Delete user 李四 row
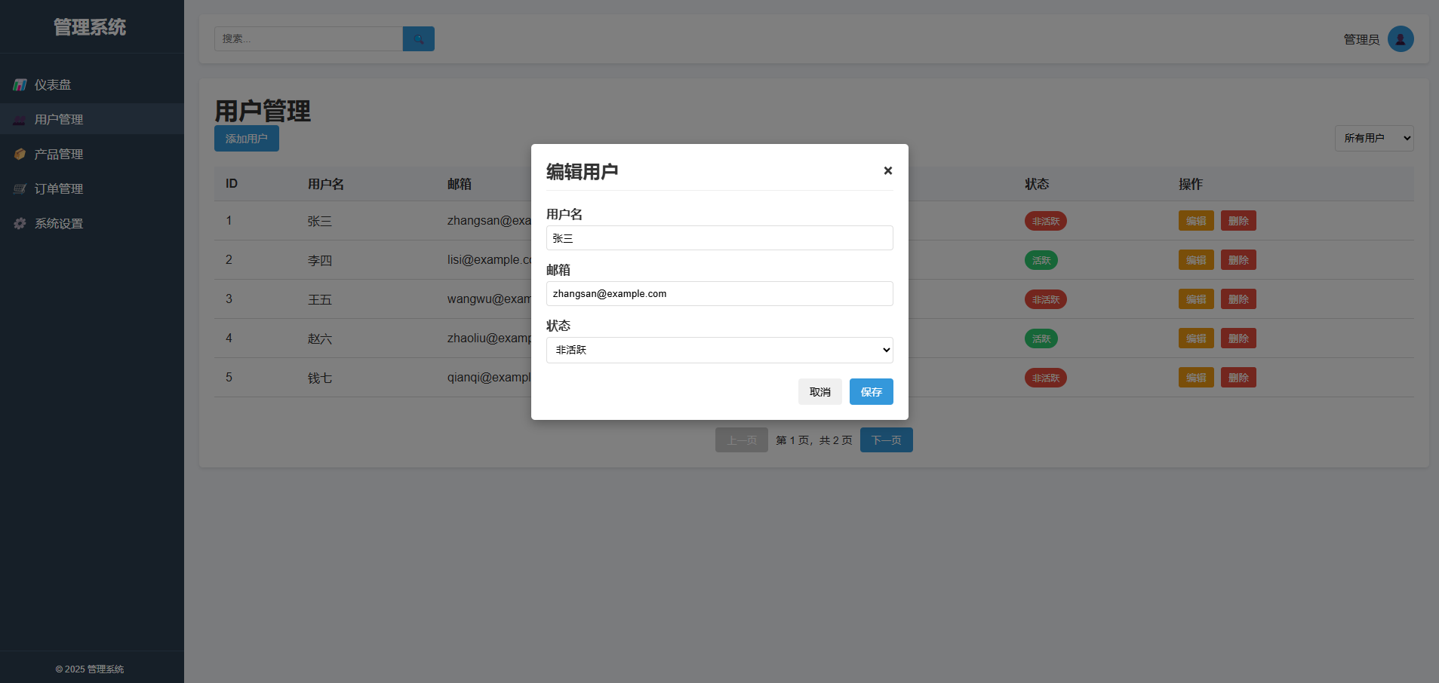The width and height of the screenshot is (1439, 683). [x=1238, y=260]
